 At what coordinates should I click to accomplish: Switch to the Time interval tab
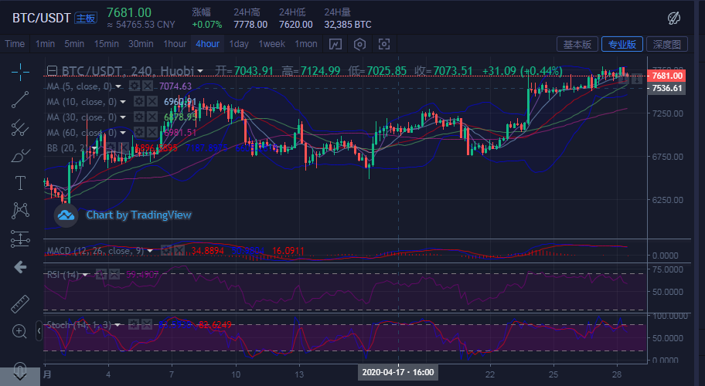tap(15, 44)
